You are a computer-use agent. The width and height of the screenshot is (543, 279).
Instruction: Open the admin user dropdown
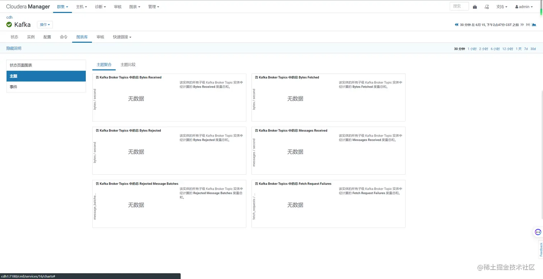pyautogui.click(x=524, y=7)
